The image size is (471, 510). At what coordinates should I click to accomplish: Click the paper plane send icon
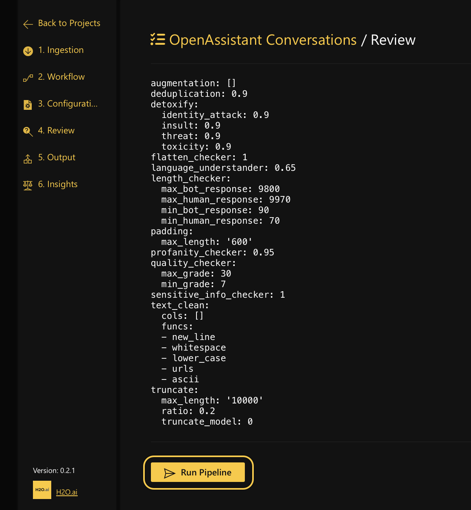click(169, 473)
